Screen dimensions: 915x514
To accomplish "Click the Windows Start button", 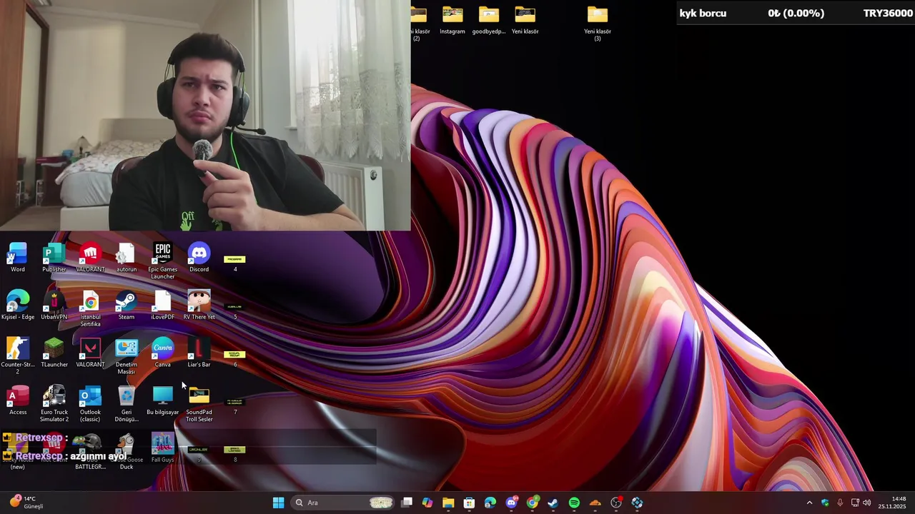I will 278,503.
